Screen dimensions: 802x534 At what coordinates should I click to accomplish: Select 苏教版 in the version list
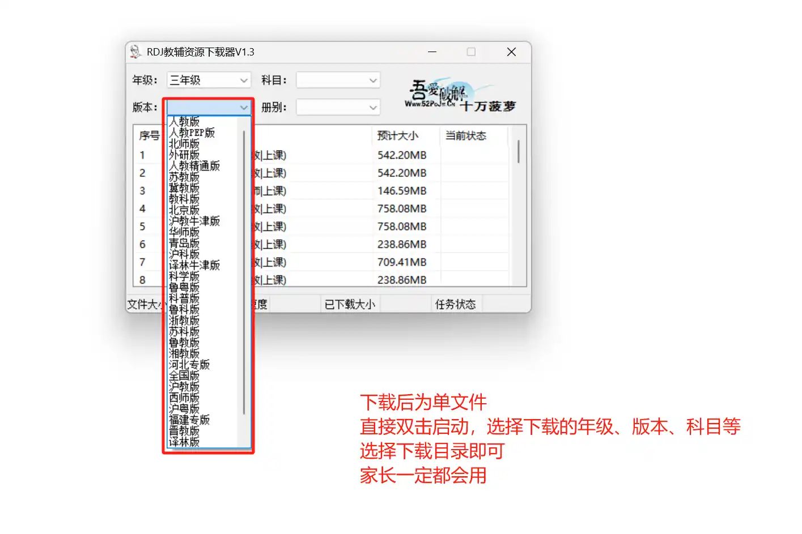point(184,177)
